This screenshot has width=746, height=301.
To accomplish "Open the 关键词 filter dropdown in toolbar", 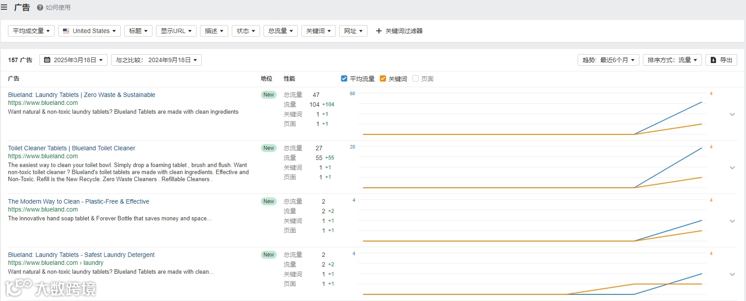I will click(x=319, y=31).
